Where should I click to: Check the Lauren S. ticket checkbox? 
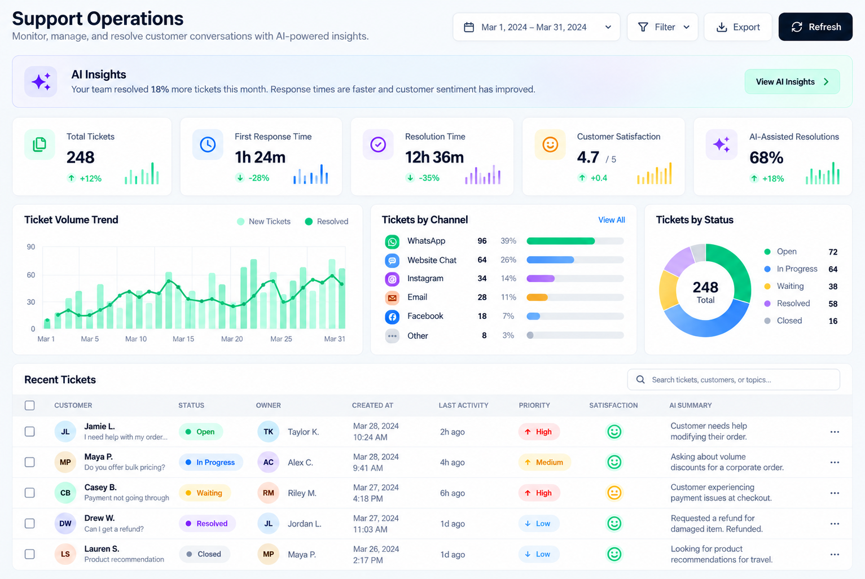point(30,554)
